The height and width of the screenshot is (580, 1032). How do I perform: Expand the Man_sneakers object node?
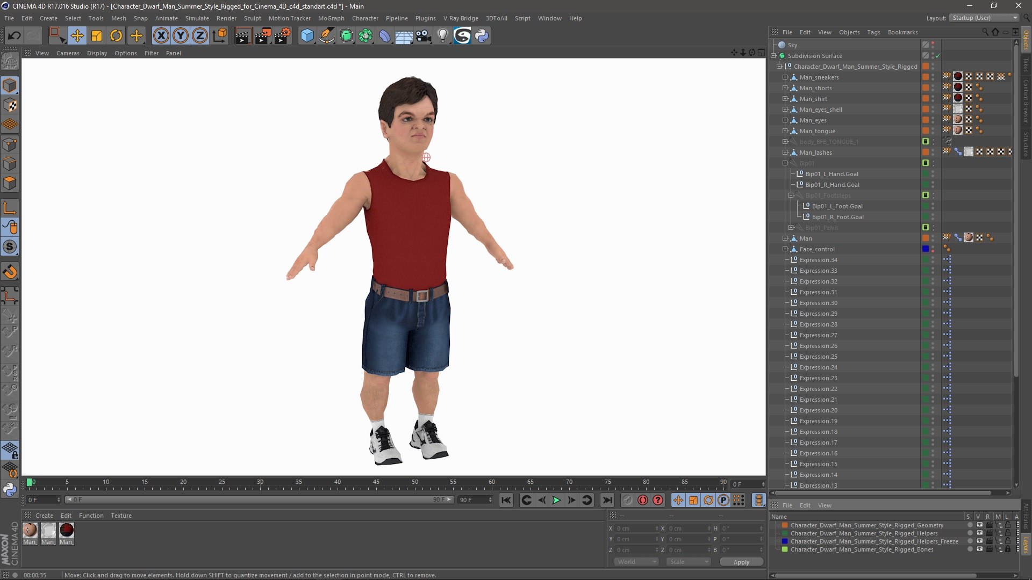pos(785,77)
